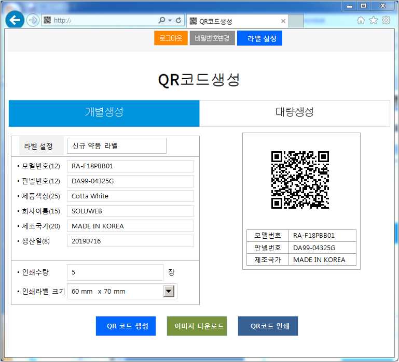Switch to the 개별생성 tab
This screenshot has height=362, width=399.
click(x=104, y=113)
